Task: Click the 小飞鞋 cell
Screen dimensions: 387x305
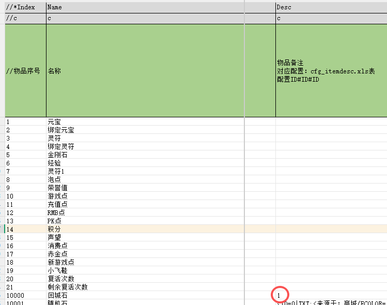Action: 57,270
